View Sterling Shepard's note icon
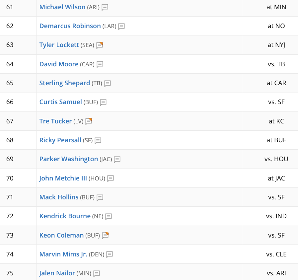Viewport: 298px width, 280px height. pos(108,83)
